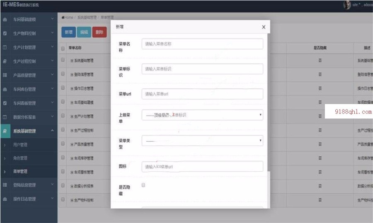Screen dimensions: 373x223
Task: Expand the 车间库存管理 table row plus
Action: point(72,158)
